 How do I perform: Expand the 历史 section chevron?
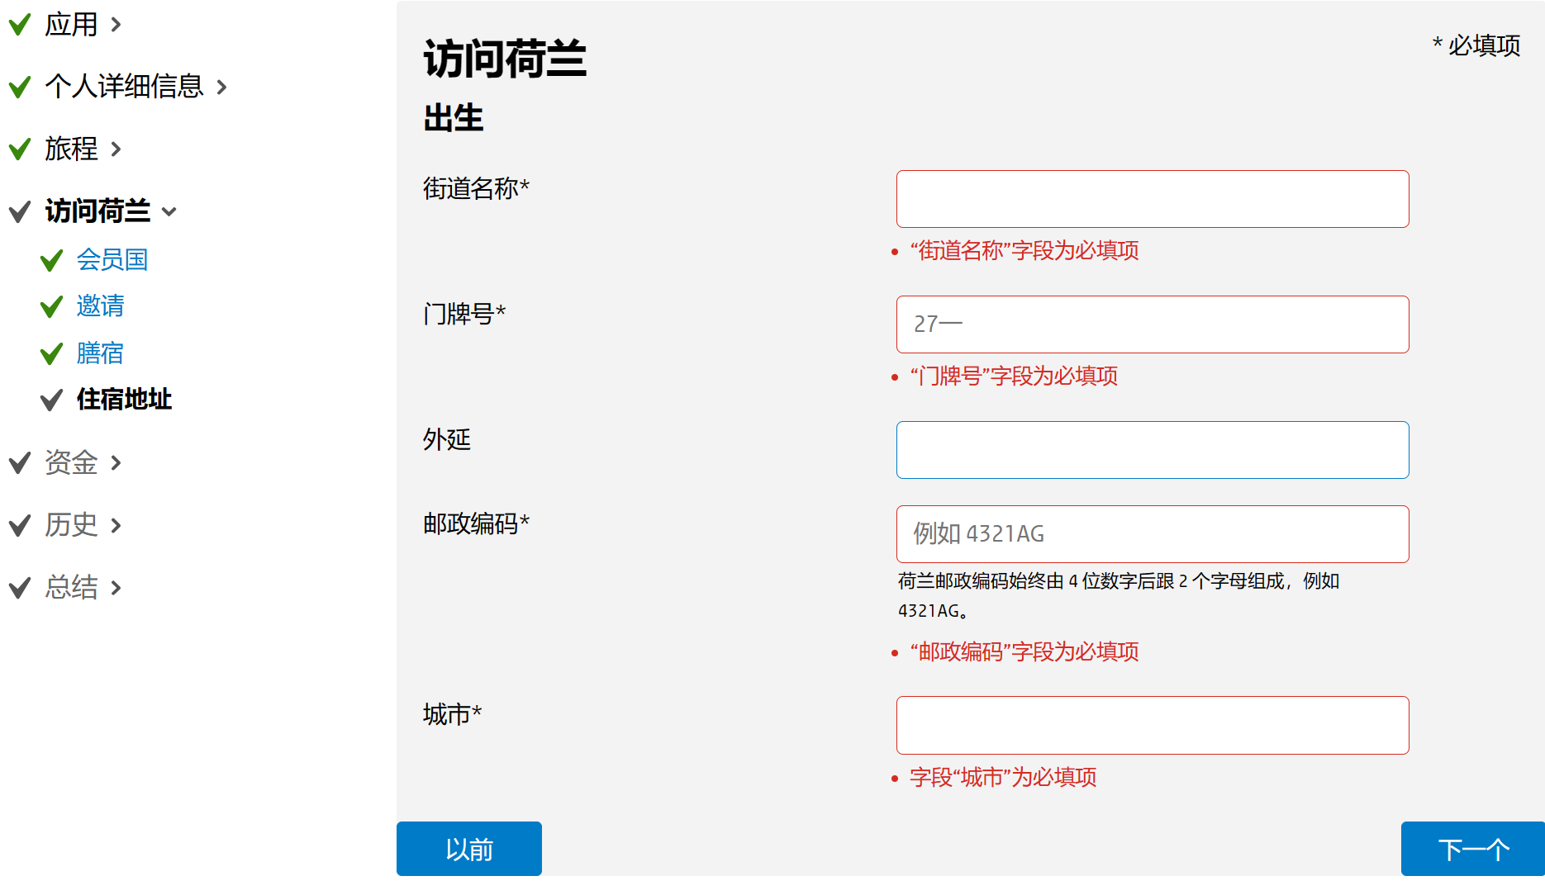pyautogui.click(x=116, y=525)
